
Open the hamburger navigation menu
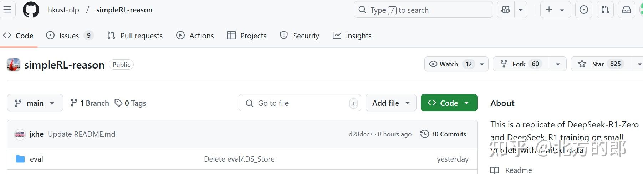[7, 10]
